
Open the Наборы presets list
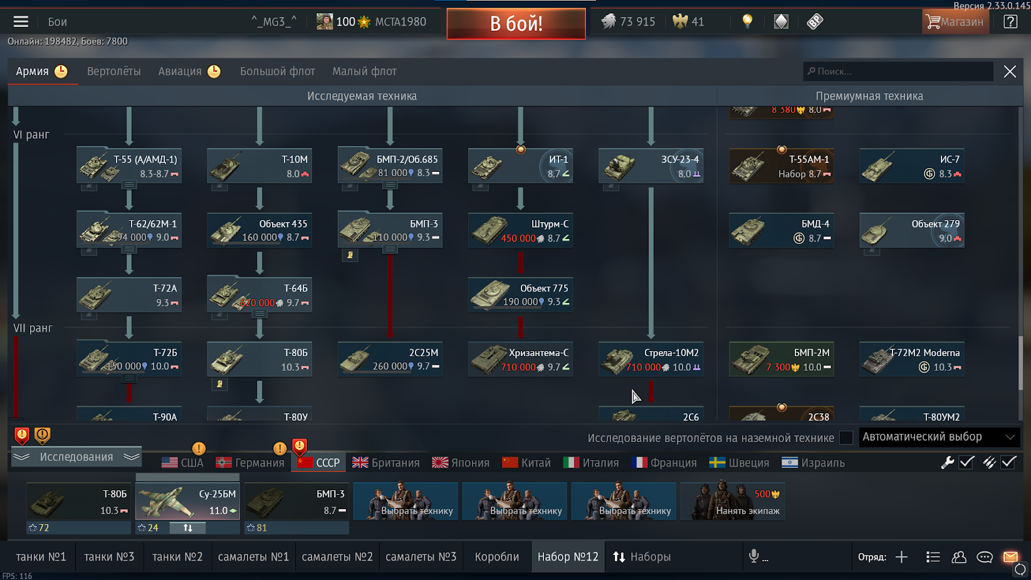pos(642,557)
